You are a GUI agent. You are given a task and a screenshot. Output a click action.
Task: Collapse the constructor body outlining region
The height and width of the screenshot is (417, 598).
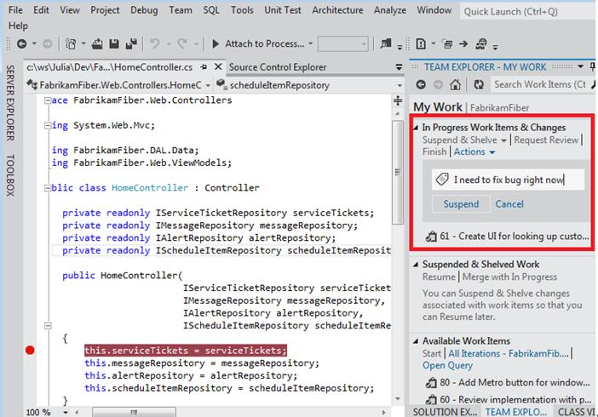point(48,326)
